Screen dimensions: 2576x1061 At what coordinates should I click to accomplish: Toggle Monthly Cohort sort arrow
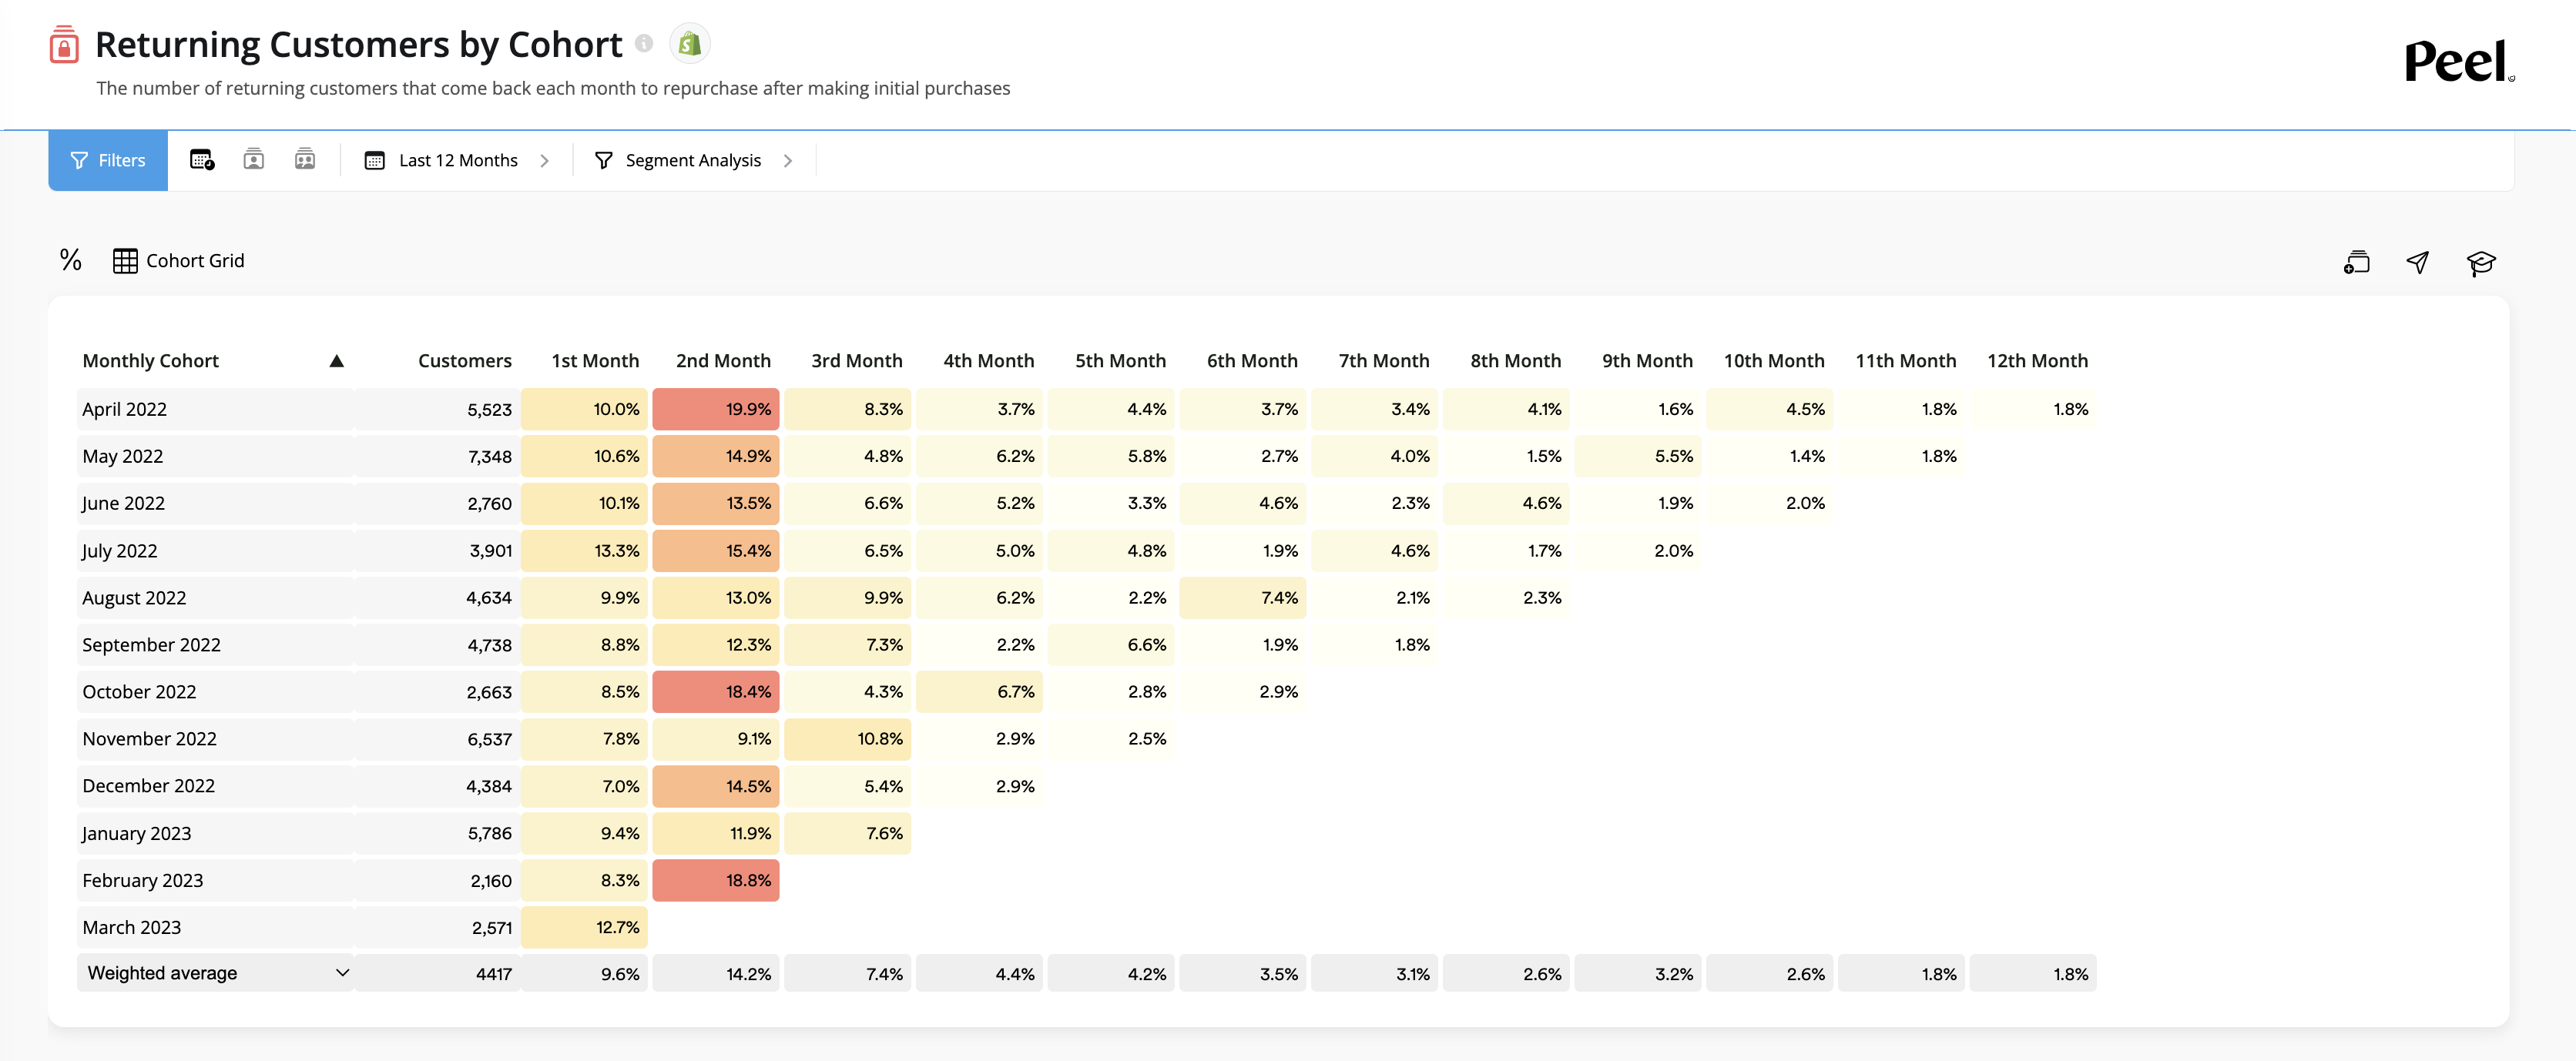tap(337, 362)
